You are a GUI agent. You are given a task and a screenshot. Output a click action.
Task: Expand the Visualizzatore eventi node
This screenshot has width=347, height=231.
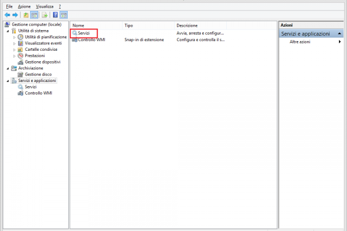pyautogui.click(x=14, y=43)
